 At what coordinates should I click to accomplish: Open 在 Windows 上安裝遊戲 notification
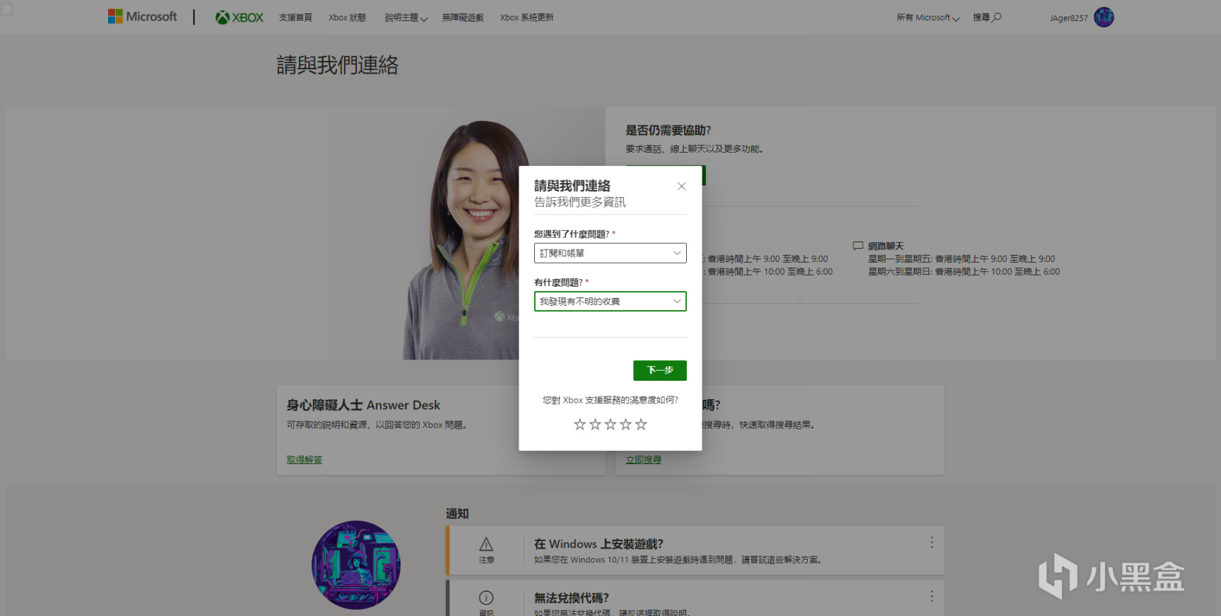click(x=598, y=544)
